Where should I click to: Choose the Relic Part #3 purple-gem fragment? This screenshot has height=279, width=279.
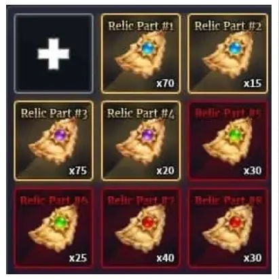[54, 142]
